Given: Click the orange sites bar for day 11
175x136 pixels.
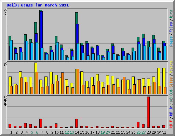Looking at the screenshot, I should pyautogui.click(x=63, y=83).
